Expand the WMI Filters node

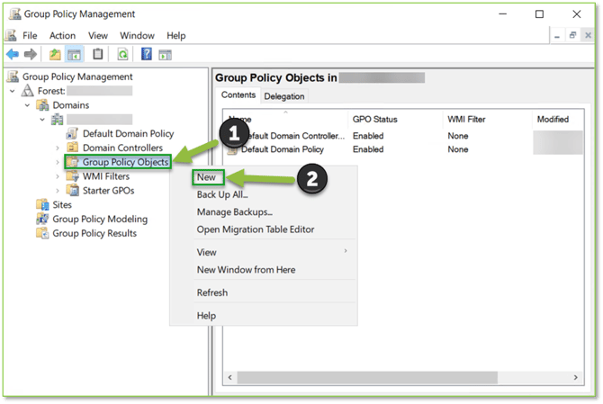(x=58, y=176)
